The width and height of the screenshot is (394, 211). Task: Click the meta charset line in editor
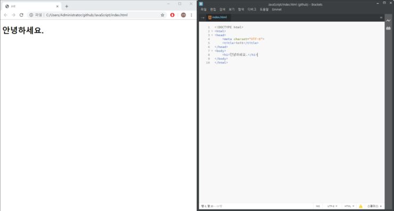pyautogui.click(x=243, y=39)
